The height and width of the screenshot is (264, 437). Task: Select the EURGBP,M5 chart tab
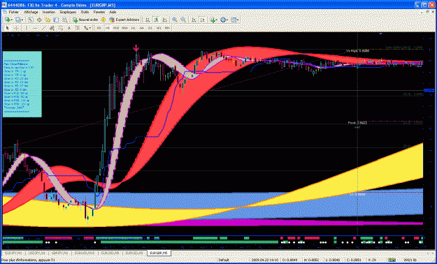click(159, 253)
